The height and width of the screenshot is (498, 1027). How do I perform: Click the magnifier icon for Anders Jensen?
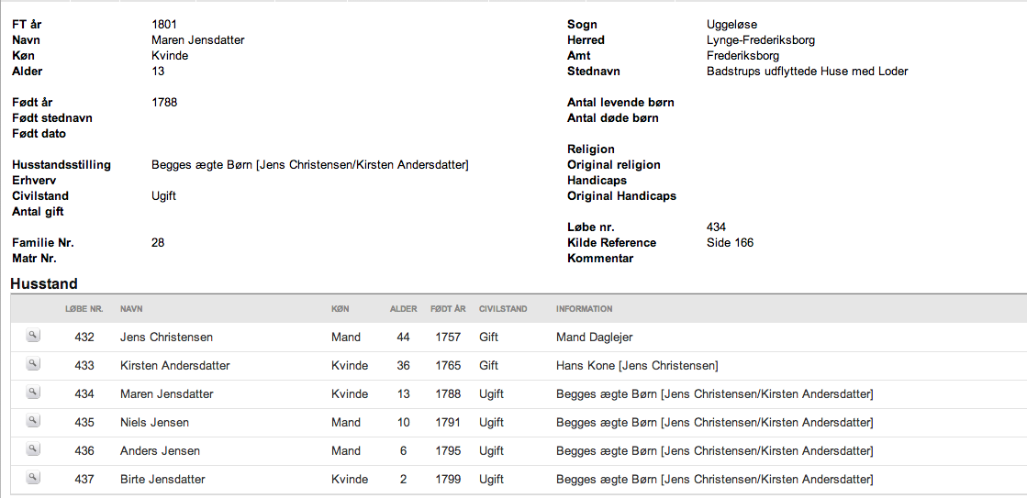point(33,449)
